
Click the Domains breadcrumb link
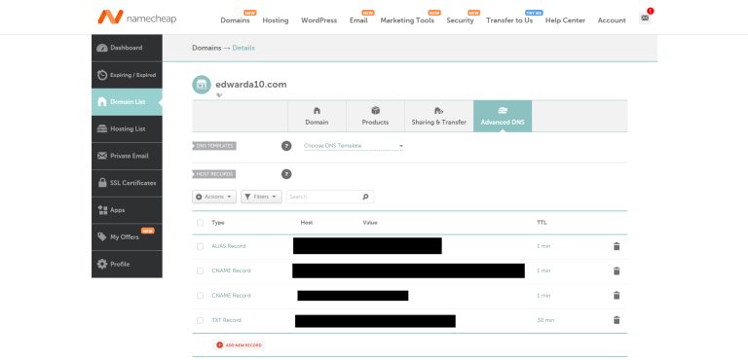[x=206, y=48]
